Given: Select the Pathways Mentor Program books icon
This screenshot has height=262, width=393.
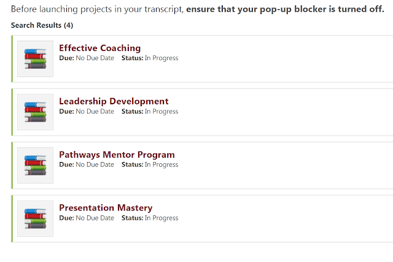Looking at the screenshot, I should point(36,165).
